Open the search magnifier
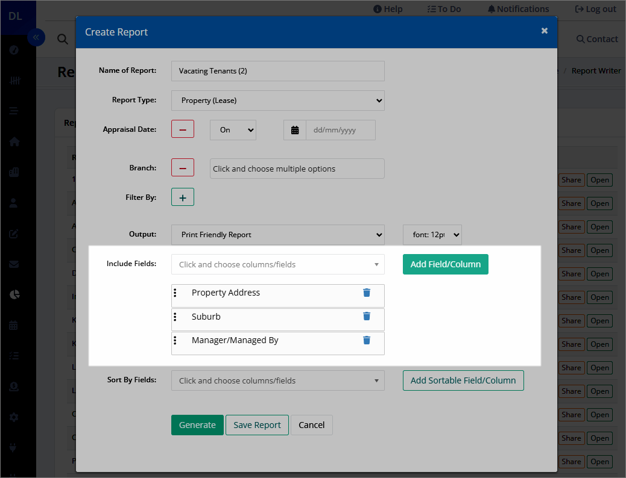This screenshot has height=478, width=626. pyautogui.click(x=62, y=39)
